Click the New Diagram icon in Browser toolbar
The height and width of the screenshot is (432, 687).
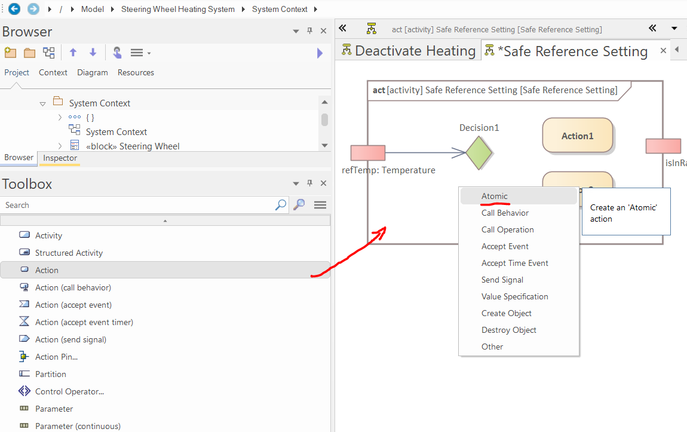(x=48, y=53)
